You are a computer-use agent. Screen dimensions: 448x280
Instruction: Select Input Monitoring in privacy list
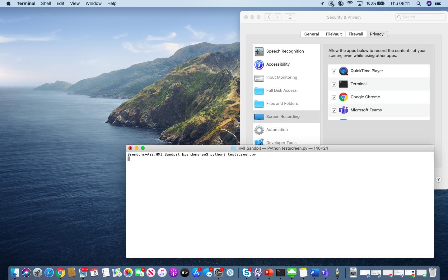286,77
